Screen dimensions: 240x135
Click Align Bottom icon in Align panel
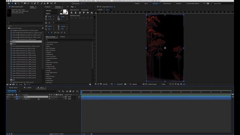[x=91, y=13]
